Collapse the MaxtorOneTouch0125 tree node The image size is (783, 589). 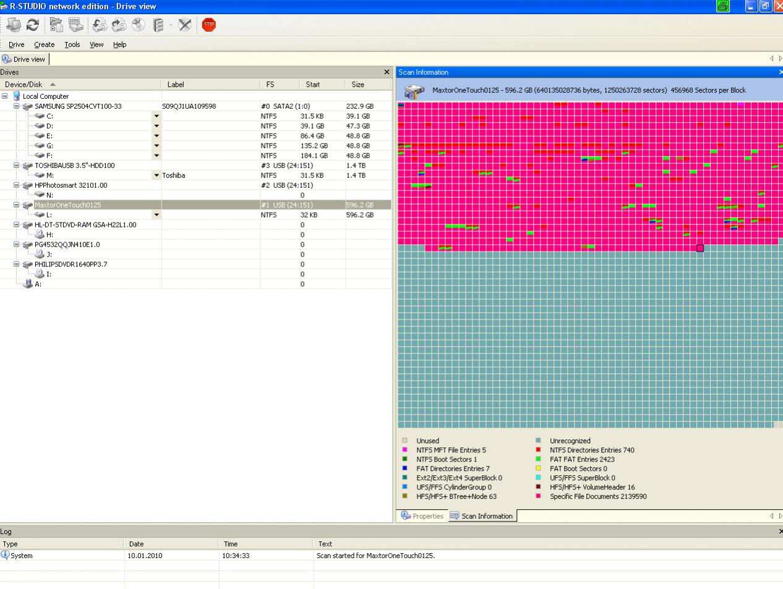point(17,205)
